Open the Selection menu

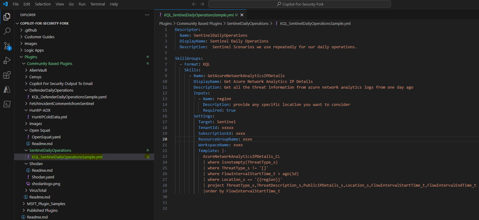coord(43,4)
